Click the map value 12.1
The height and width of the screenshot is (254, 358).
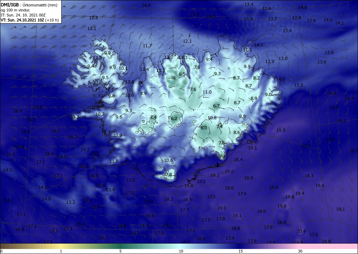point(187,41)
